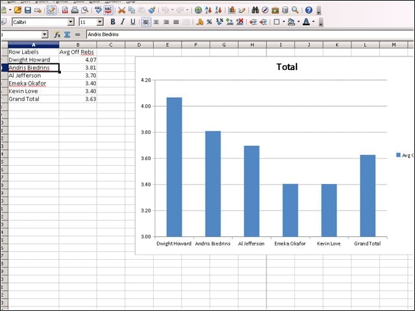415x311 pixels.
Task: Expand the Borders dropdown arrow
Action: click(283, 22)
